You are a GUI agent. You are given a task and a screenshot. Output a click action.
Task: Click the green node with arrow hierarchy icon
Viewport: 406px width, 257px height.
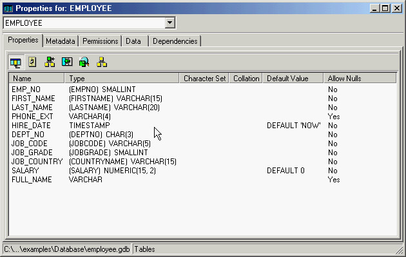(x=50, y=62)
